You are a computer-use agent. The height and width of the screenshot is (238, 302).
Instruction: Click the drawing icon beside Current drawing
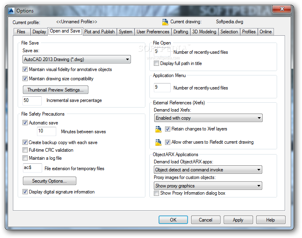pos(165,22)
